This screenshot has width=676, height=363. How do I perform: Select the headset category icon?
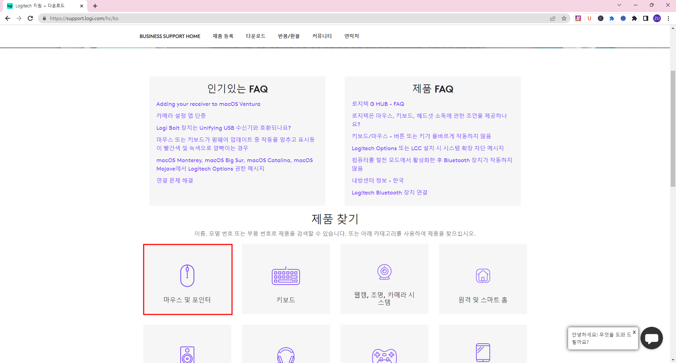[286, 355]
